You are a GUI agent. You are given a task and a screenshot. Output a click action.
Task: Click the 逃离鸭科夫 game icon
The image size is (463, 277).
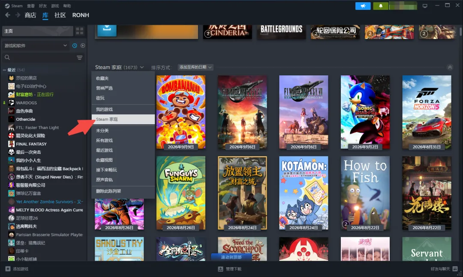click(11, 226)
